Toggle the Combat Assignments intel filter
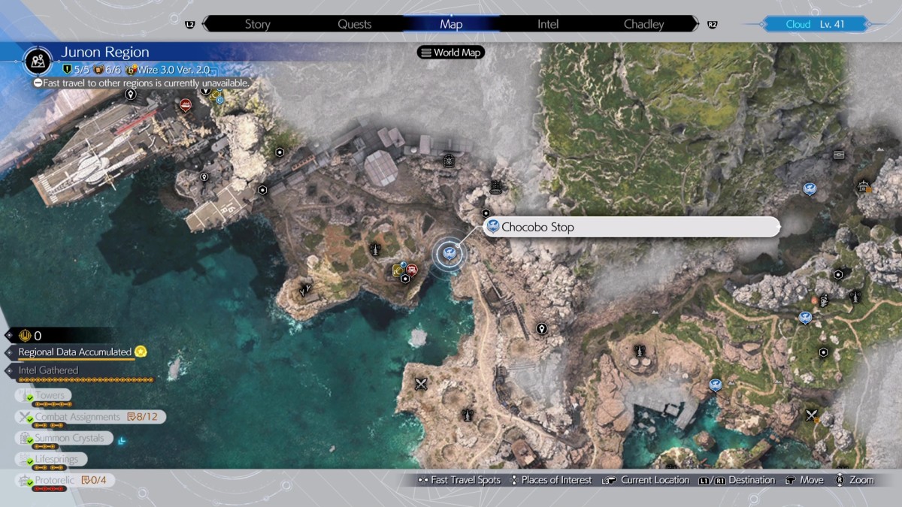 coord(89,417)
